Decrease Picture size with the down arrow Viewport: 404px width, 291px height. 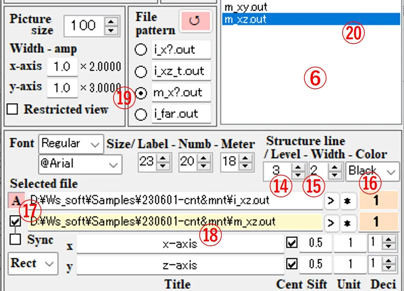(x=111, y=30)
